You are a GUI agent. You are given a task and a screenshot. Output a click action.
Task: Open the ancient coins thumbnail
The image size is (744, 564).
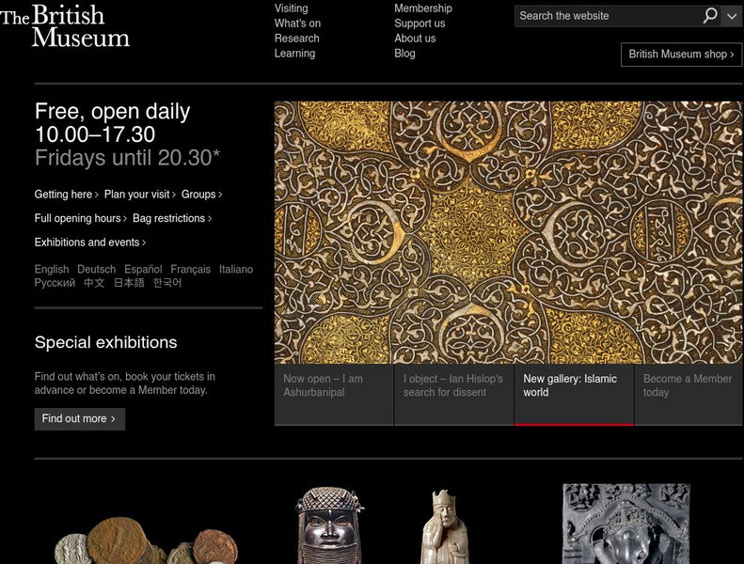click(x=145, y=540)
